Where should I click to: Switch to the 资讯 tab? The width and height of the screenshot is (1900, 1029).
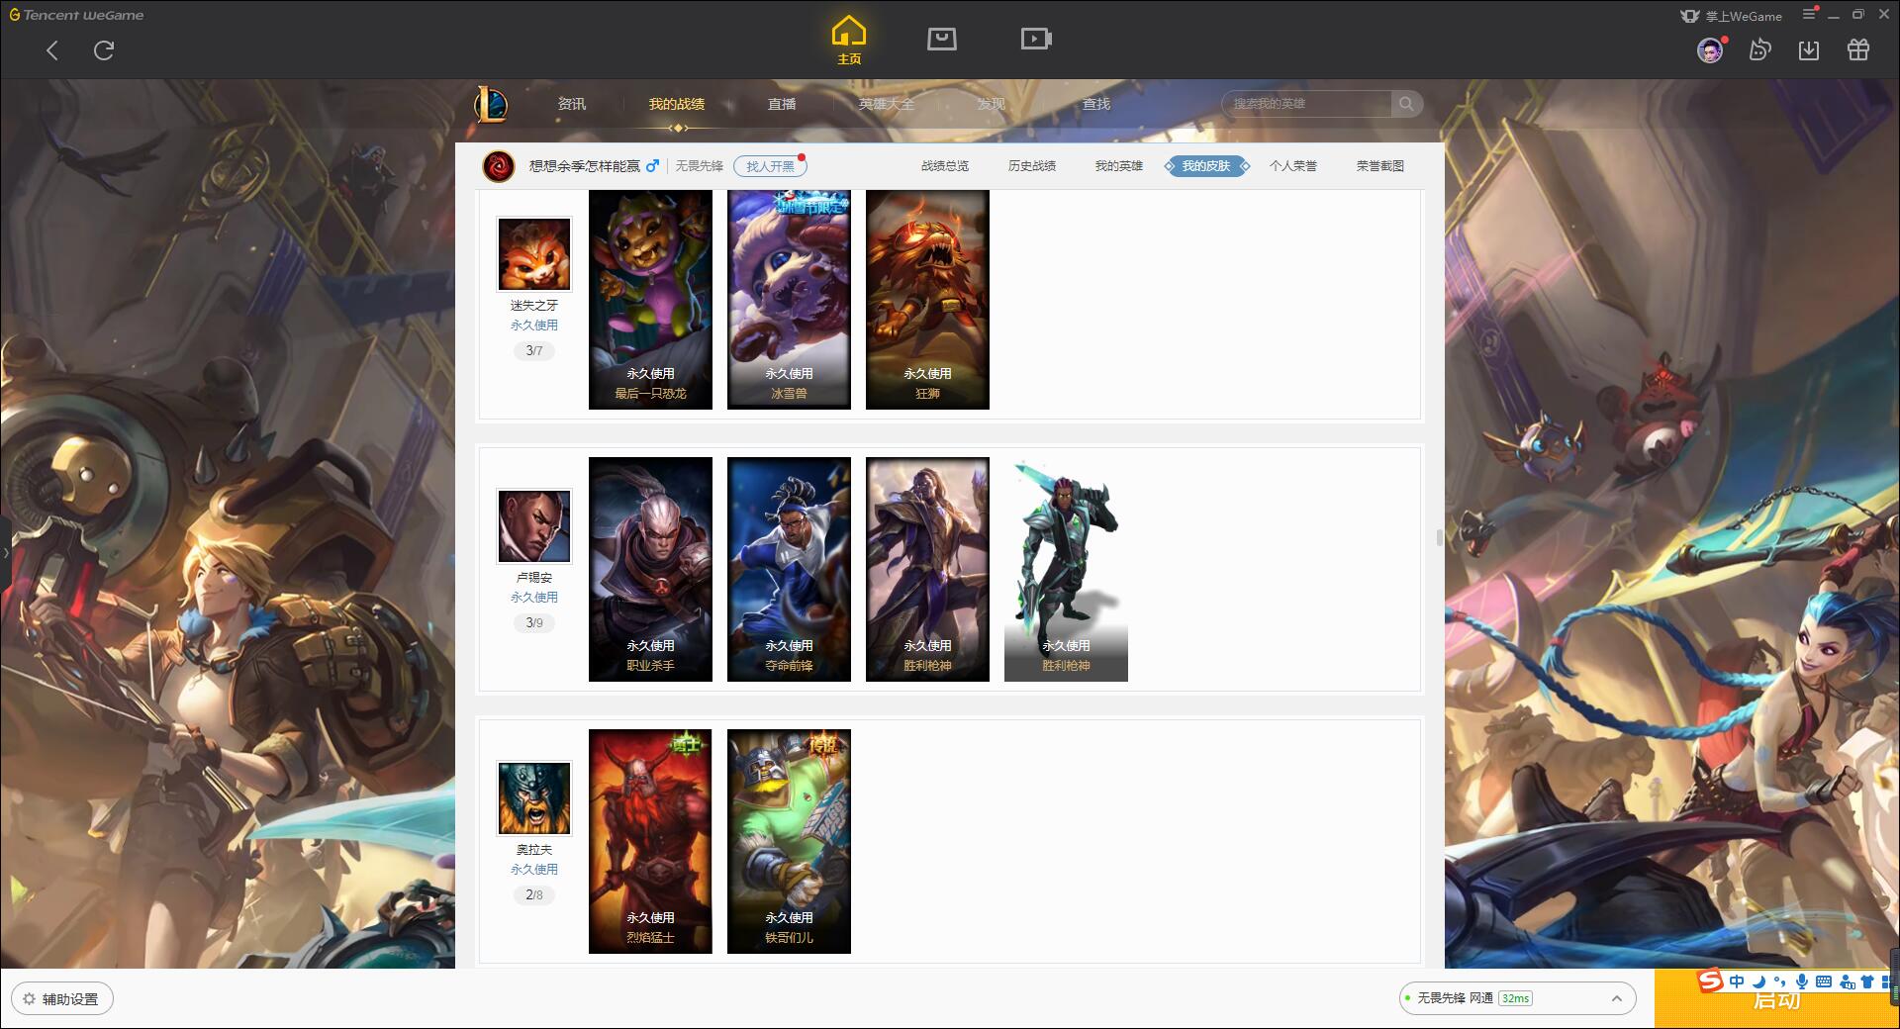(572, 104)
